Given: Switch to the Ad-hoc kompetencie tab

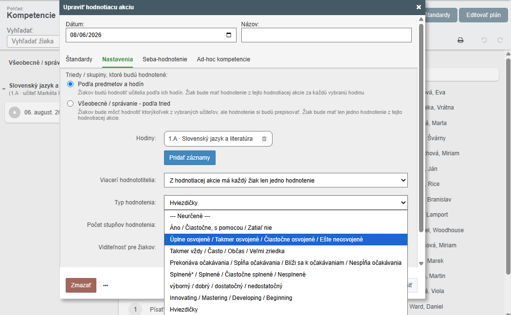Looking at the screenshot, I should [x=223, y=59].
